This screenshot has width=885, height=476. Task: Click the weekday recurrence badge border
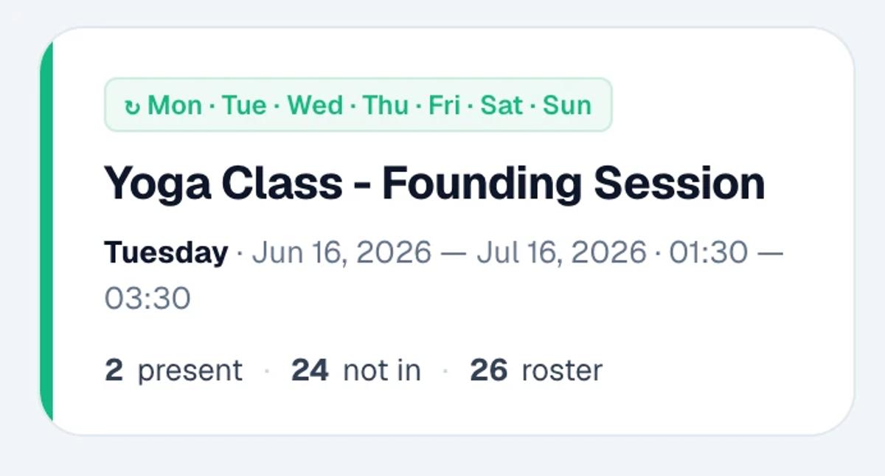(358, 79)
